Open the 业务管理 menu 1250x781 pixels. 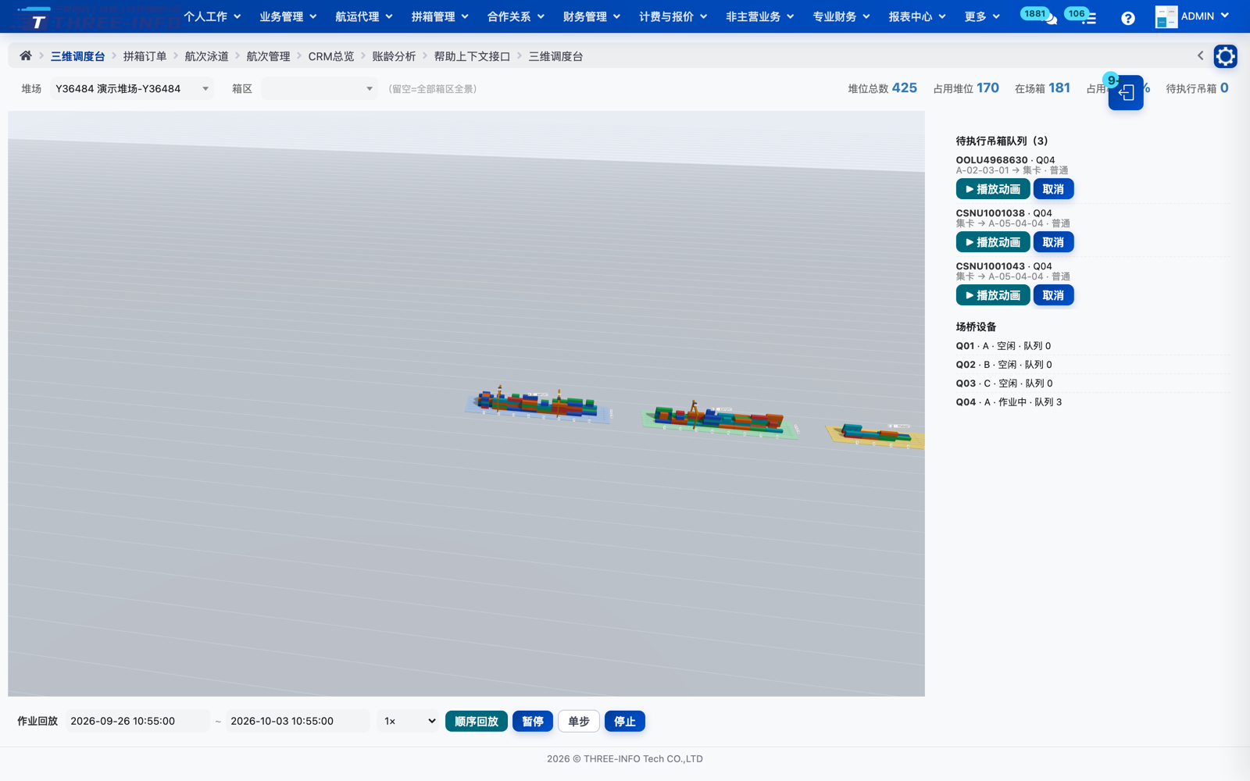click(288, 16)
